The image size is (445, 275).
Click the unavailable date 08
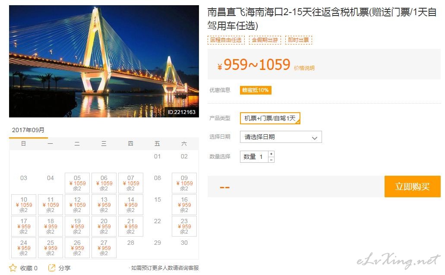point(158,178)
